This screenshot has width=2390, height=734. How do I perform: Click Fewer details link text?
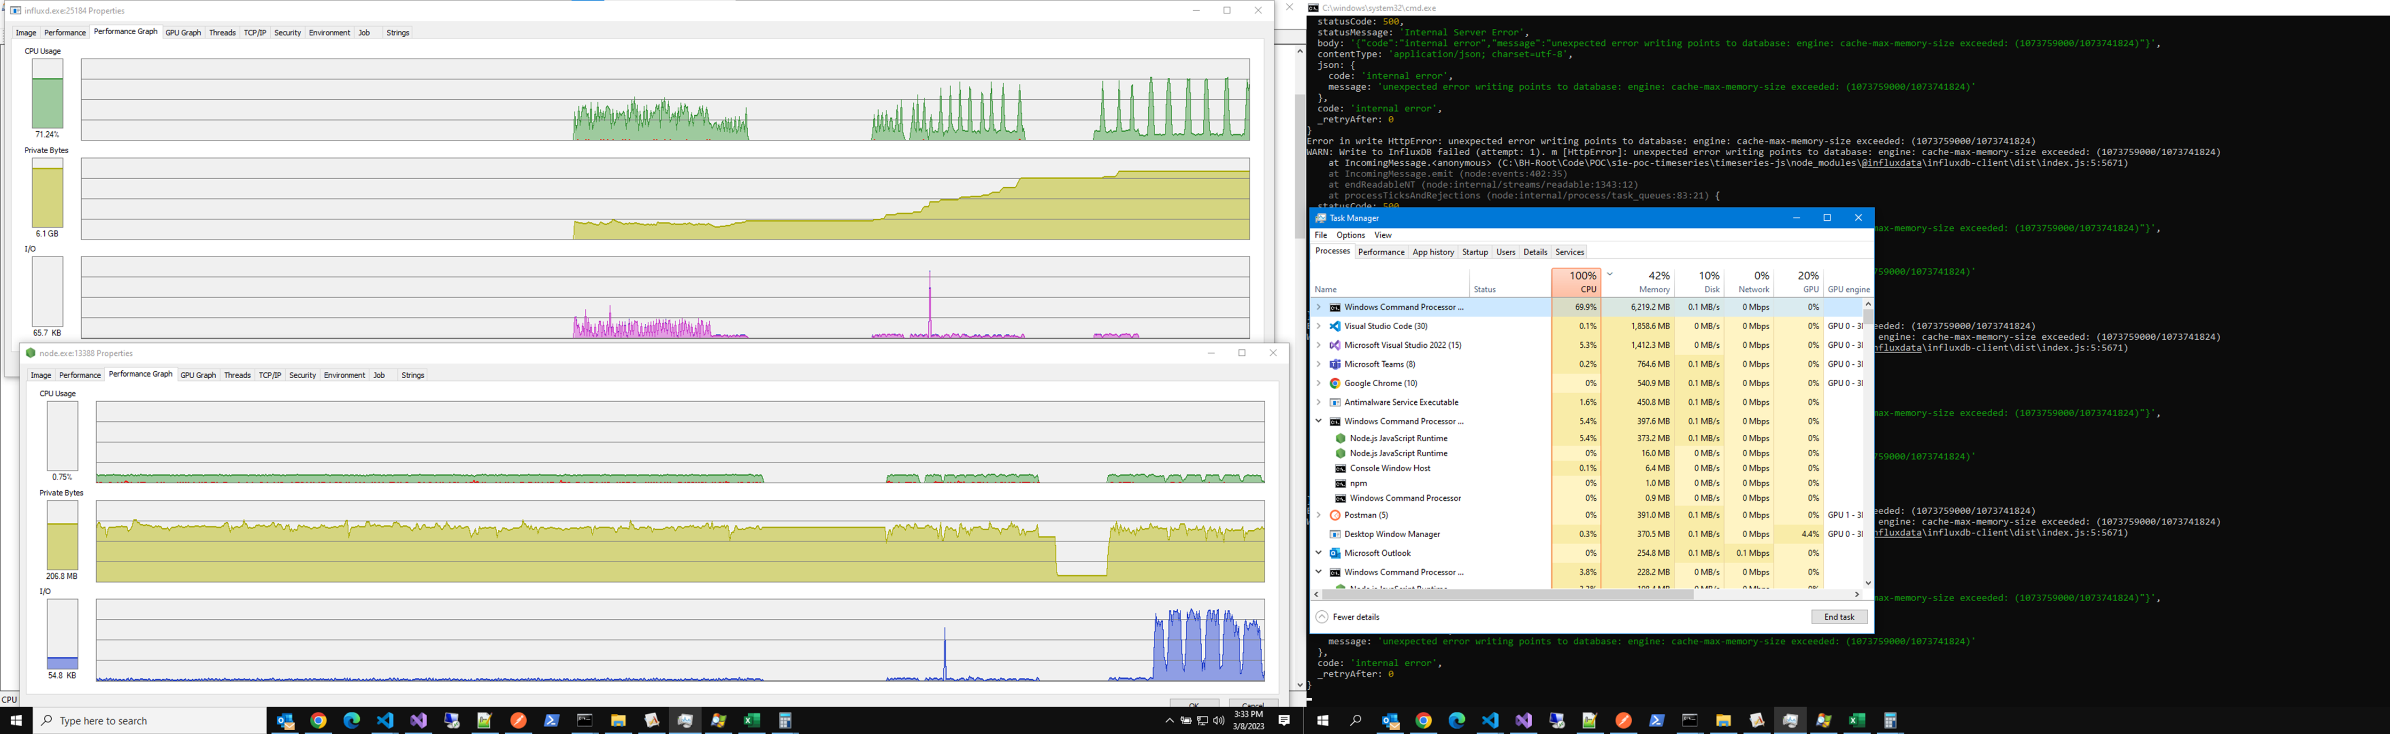tap(1355, 617)
